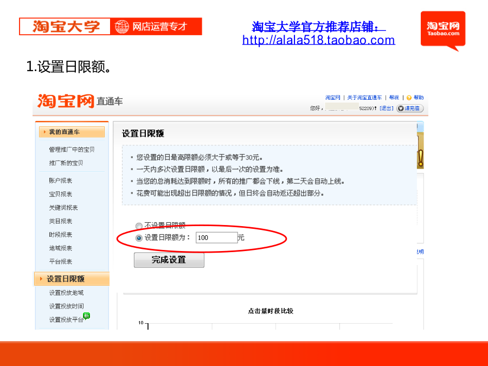Open 管理推广中的宝贝 sidebar item
Image resolution: width=488 pixels, height=366 pixels.
pos(72,150)
